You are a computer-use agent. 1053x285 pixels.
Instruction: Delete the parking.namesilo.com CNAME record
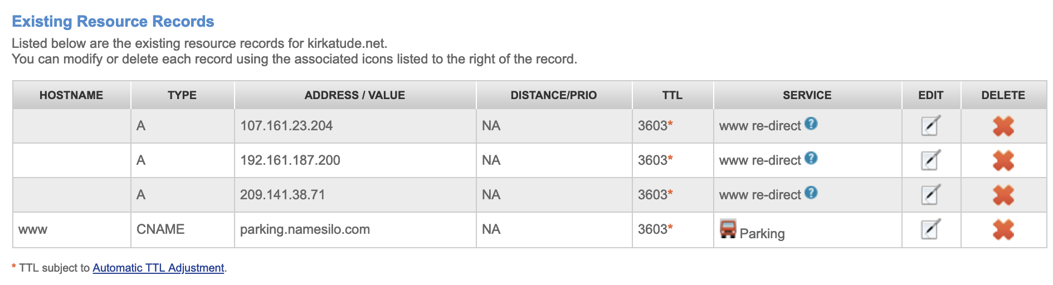point(1003,230)
